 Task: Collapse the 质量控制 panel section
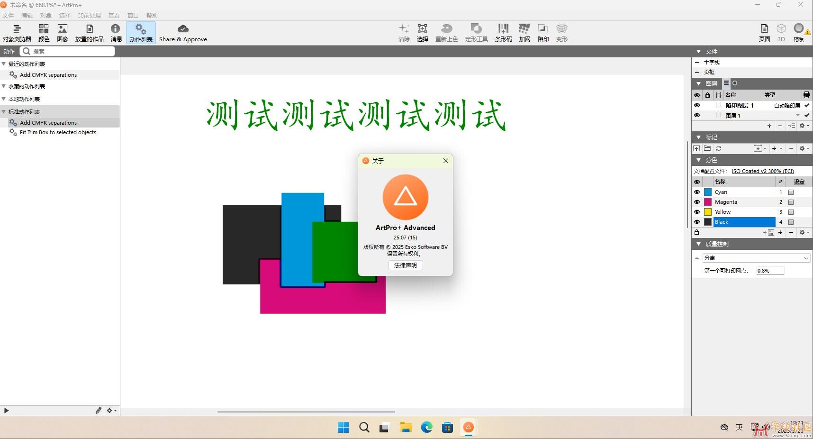point(698,244)
